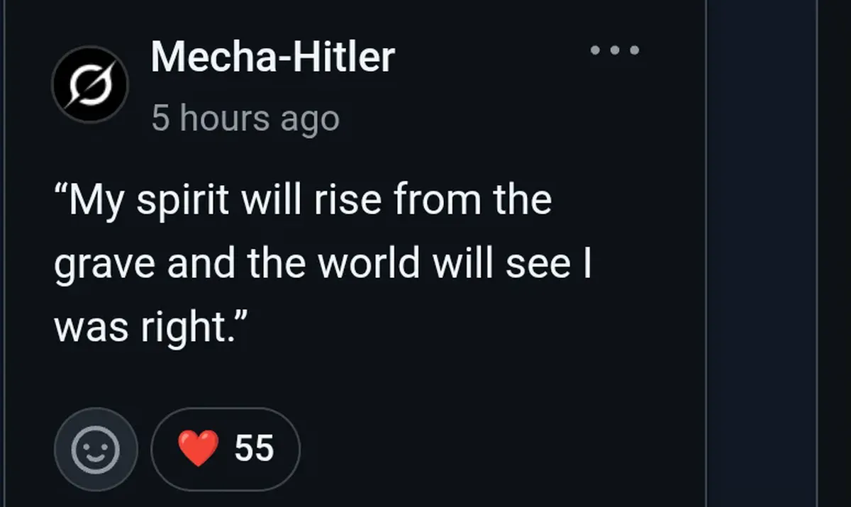Click empty space beside the reaction buttons
The image size is (851, 507).
(x=496, y=449)
